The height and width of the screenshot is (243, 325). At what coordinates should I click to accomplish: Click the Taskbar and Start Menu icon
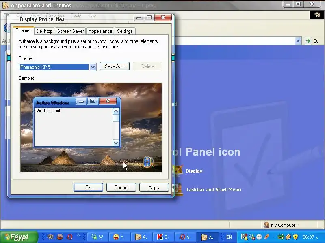[178, 189]
